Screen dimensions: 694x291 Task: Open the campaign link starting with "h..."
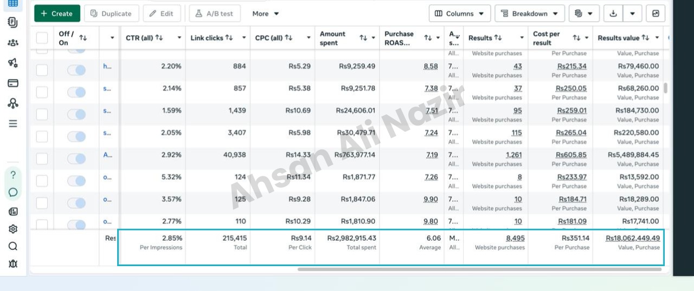[x=107, y=67]
